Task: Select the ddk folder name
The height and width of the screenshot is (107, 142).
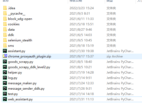Action: pos(11,35)
